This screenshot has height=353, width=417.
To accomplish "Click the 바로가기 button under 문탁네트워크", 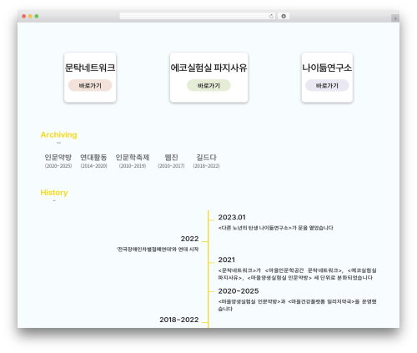I will (90, 85).
